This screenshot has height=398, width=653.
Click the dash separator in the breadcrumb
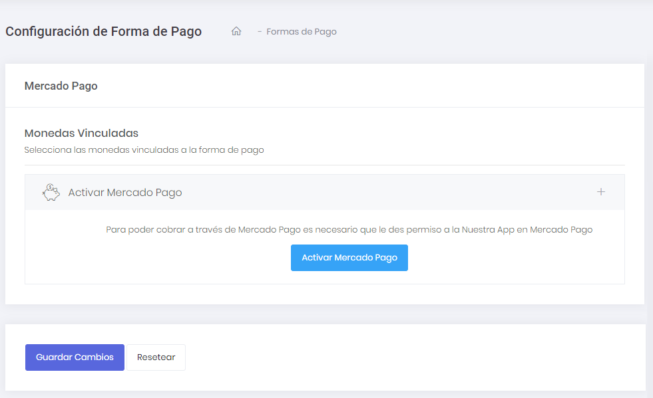point(260,31)
